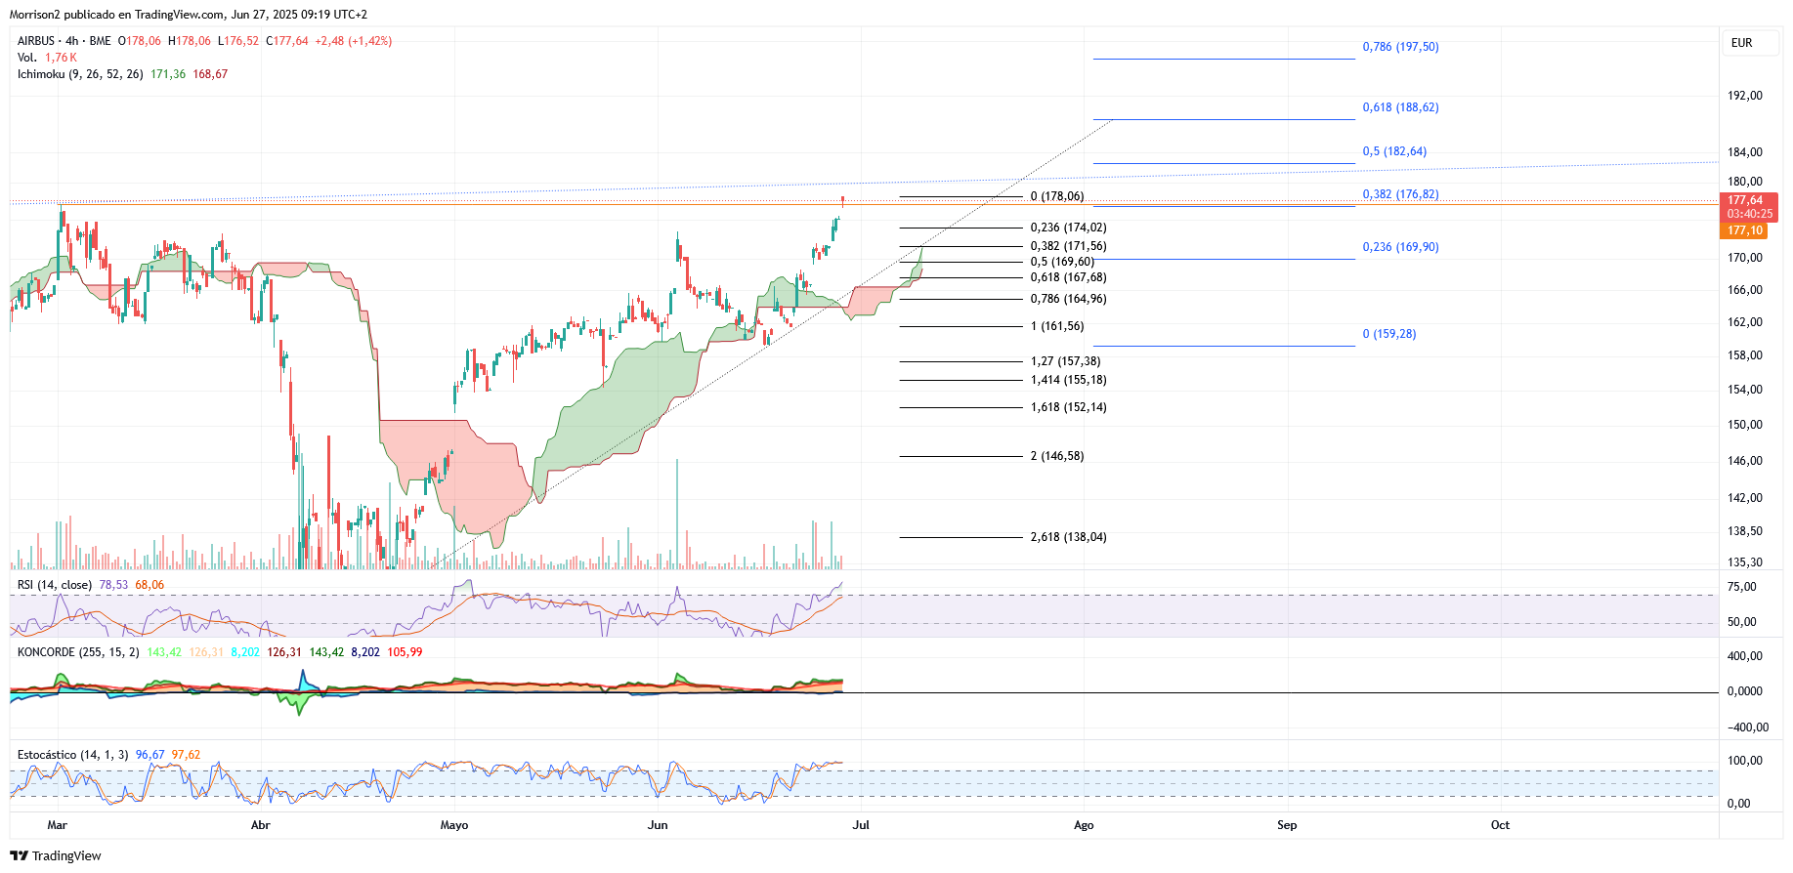Viewport: 1793px width, 873px height.
Task: Click the KONCORDE 400,00 scale value
Action: pos(1745,656)
